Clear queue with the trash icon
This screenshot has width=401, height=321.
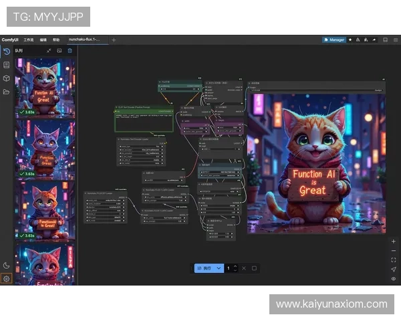click(70, 50)
